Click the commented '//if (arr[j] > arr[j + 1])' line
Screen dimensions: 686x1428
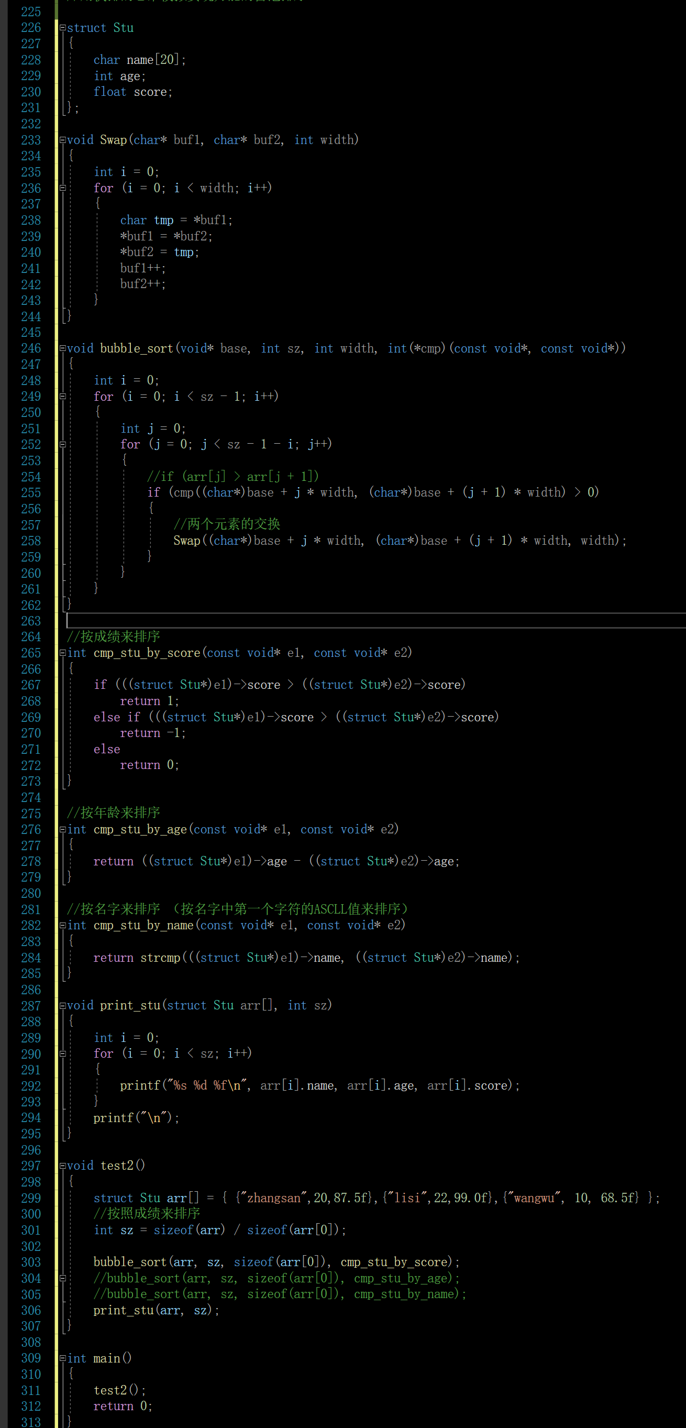(233, 476)
